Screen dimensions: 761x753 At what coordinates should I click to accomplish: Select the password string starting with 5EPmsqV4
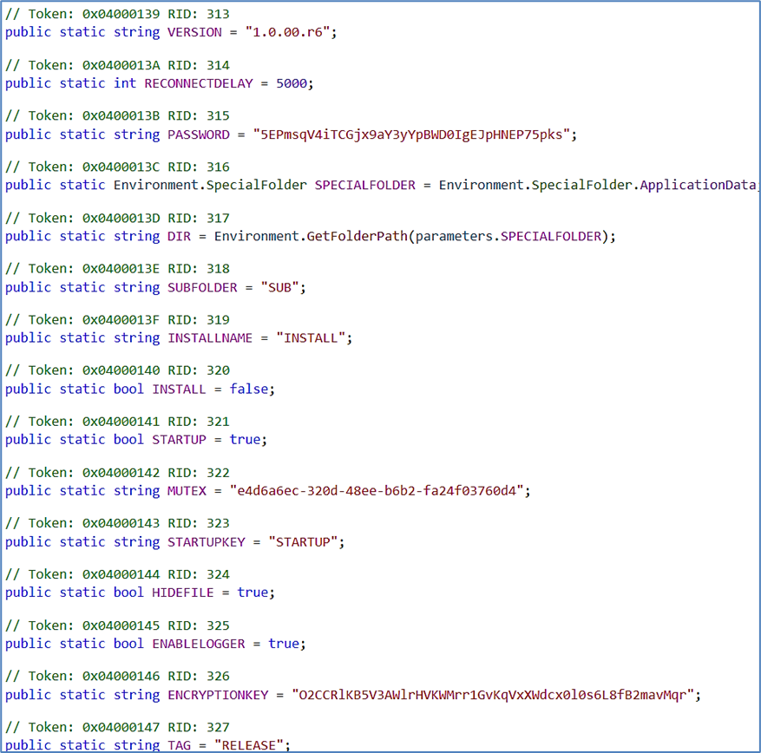coord(411,134)
